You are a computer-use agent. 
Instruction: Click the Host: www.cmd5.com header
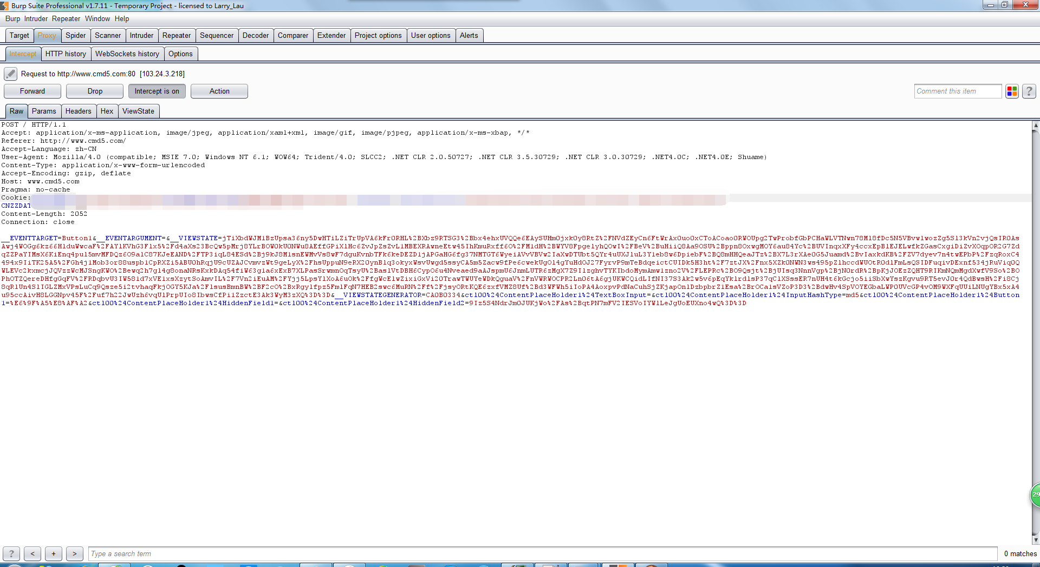point(40,181)
